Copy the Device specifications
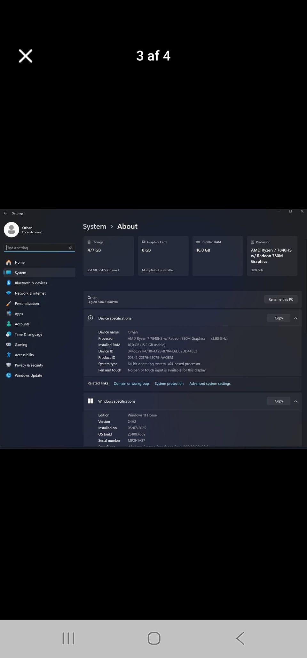Viewport: 307px width, 658px height. pyautogui.click(x=279, y=318)
